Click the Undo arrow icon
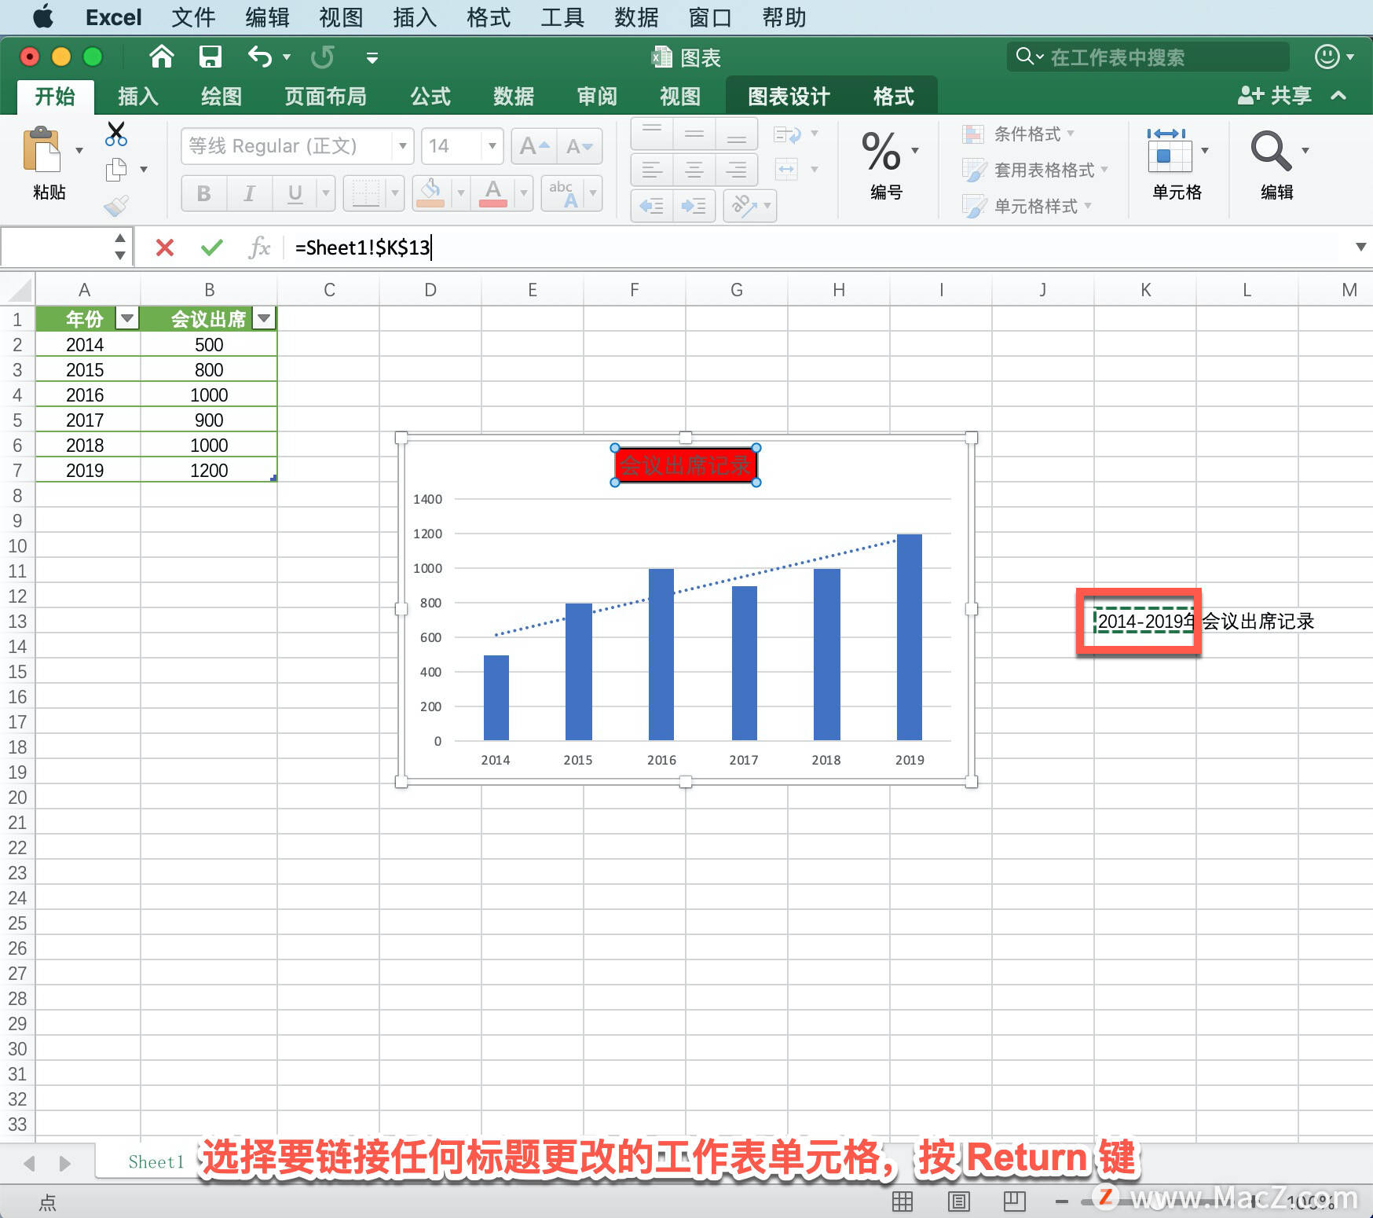Screen dimensions: 1373x1218 click(259, 57)
